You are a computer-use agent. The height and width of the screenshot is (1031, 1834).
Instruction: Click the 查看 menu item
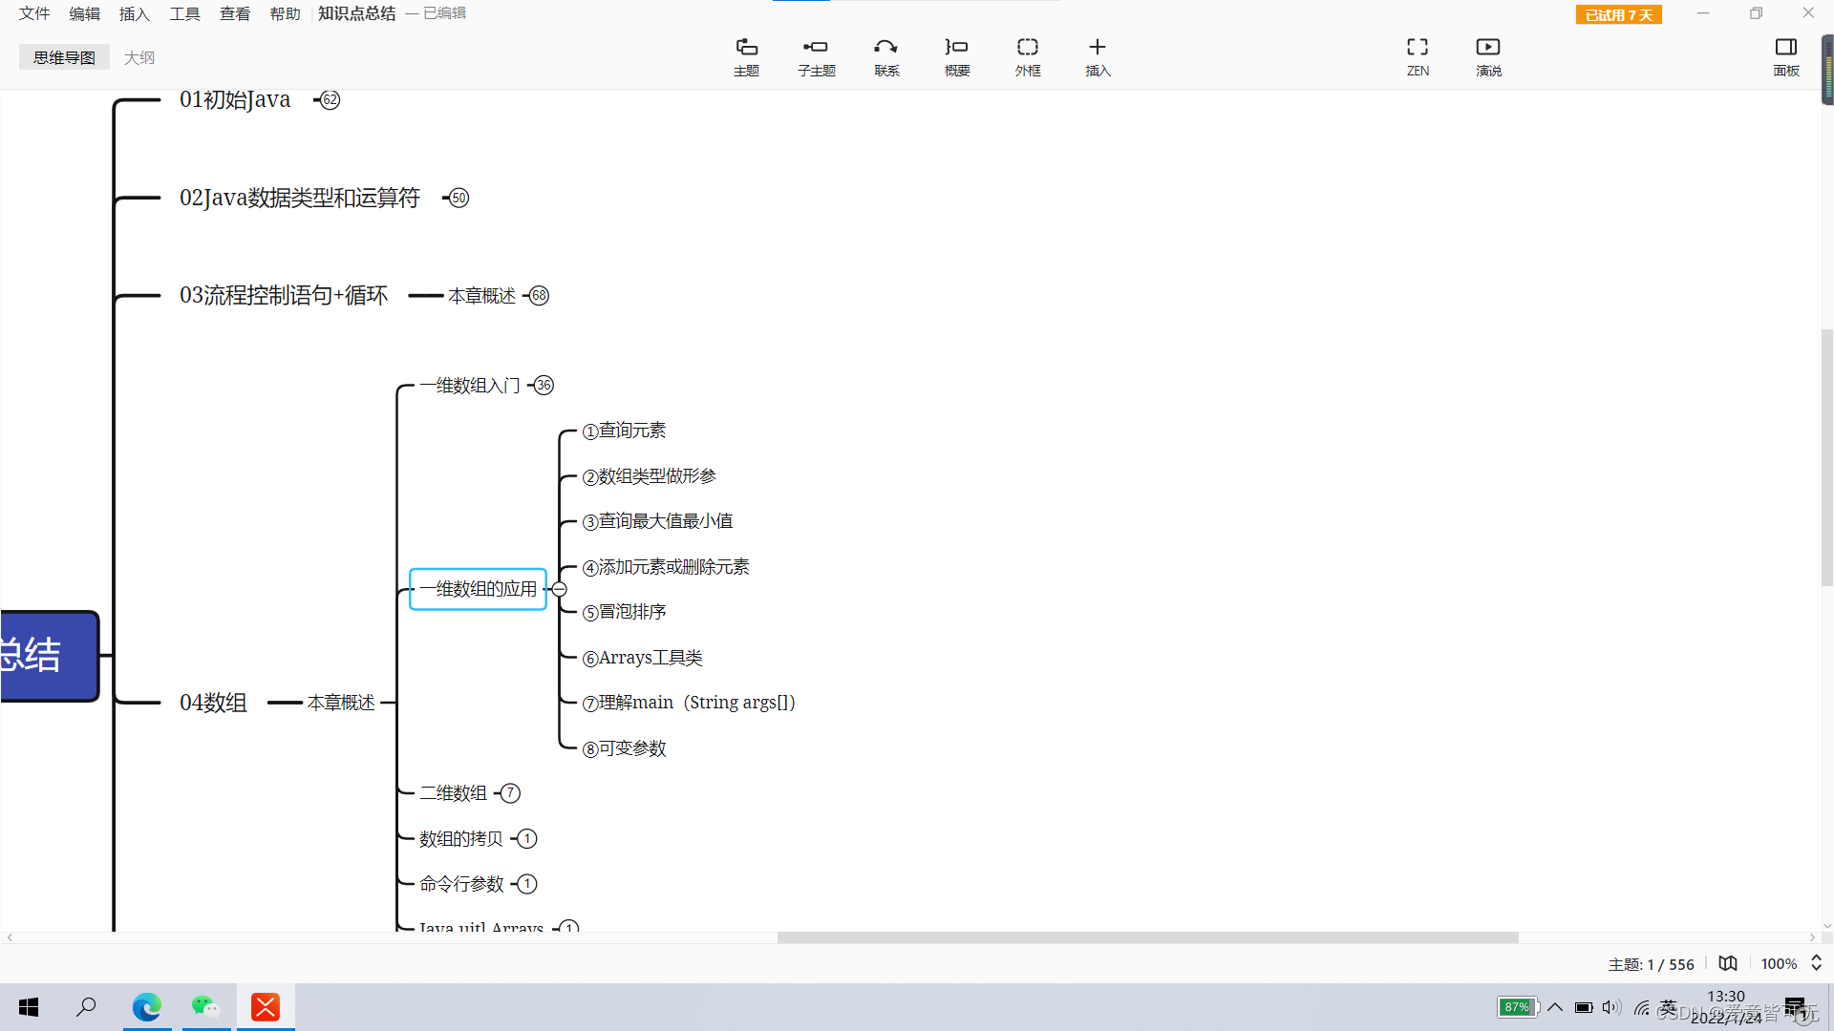point(232,12)
